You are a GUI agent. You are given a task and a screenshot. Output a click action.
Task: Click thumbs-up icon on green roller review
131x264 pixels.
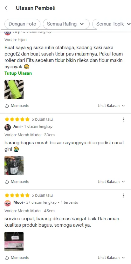[x=7, y=106]
